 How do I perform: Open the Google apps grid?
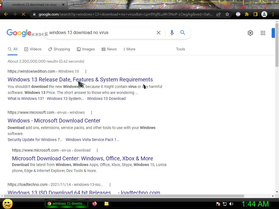click(263, 33)
